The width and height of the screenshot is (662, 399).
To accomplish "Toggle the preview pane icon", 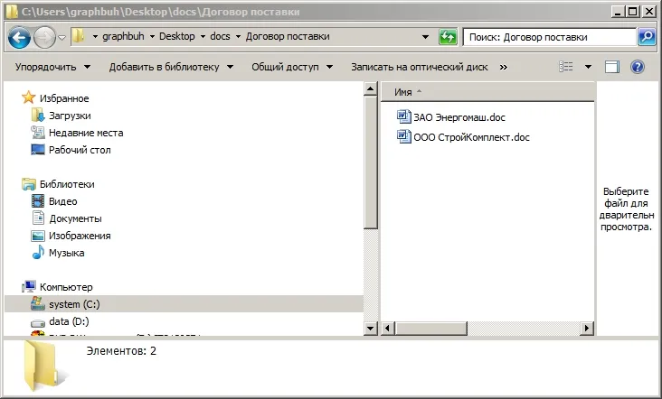I will coord(611,67).
